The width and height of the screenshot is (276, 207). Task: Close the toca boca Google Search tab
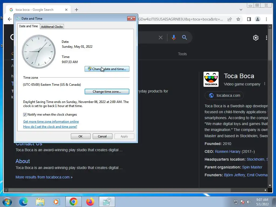(66, 10)
